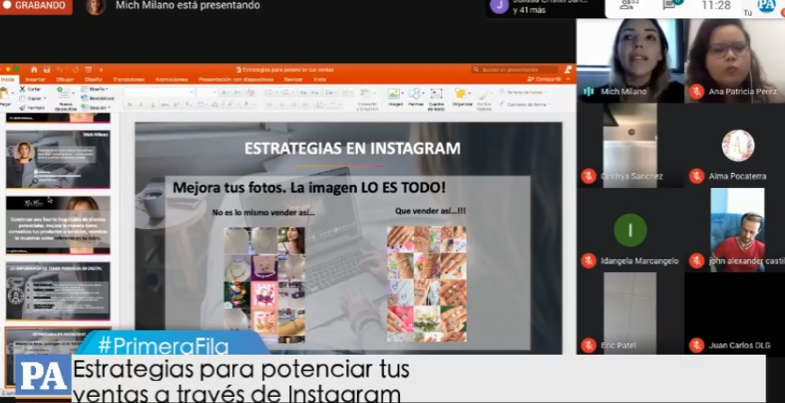The height and width of the screenshot is (403, 785).
Task: Switch to the Dibujar ribbon tab
Action: [65, 79]
